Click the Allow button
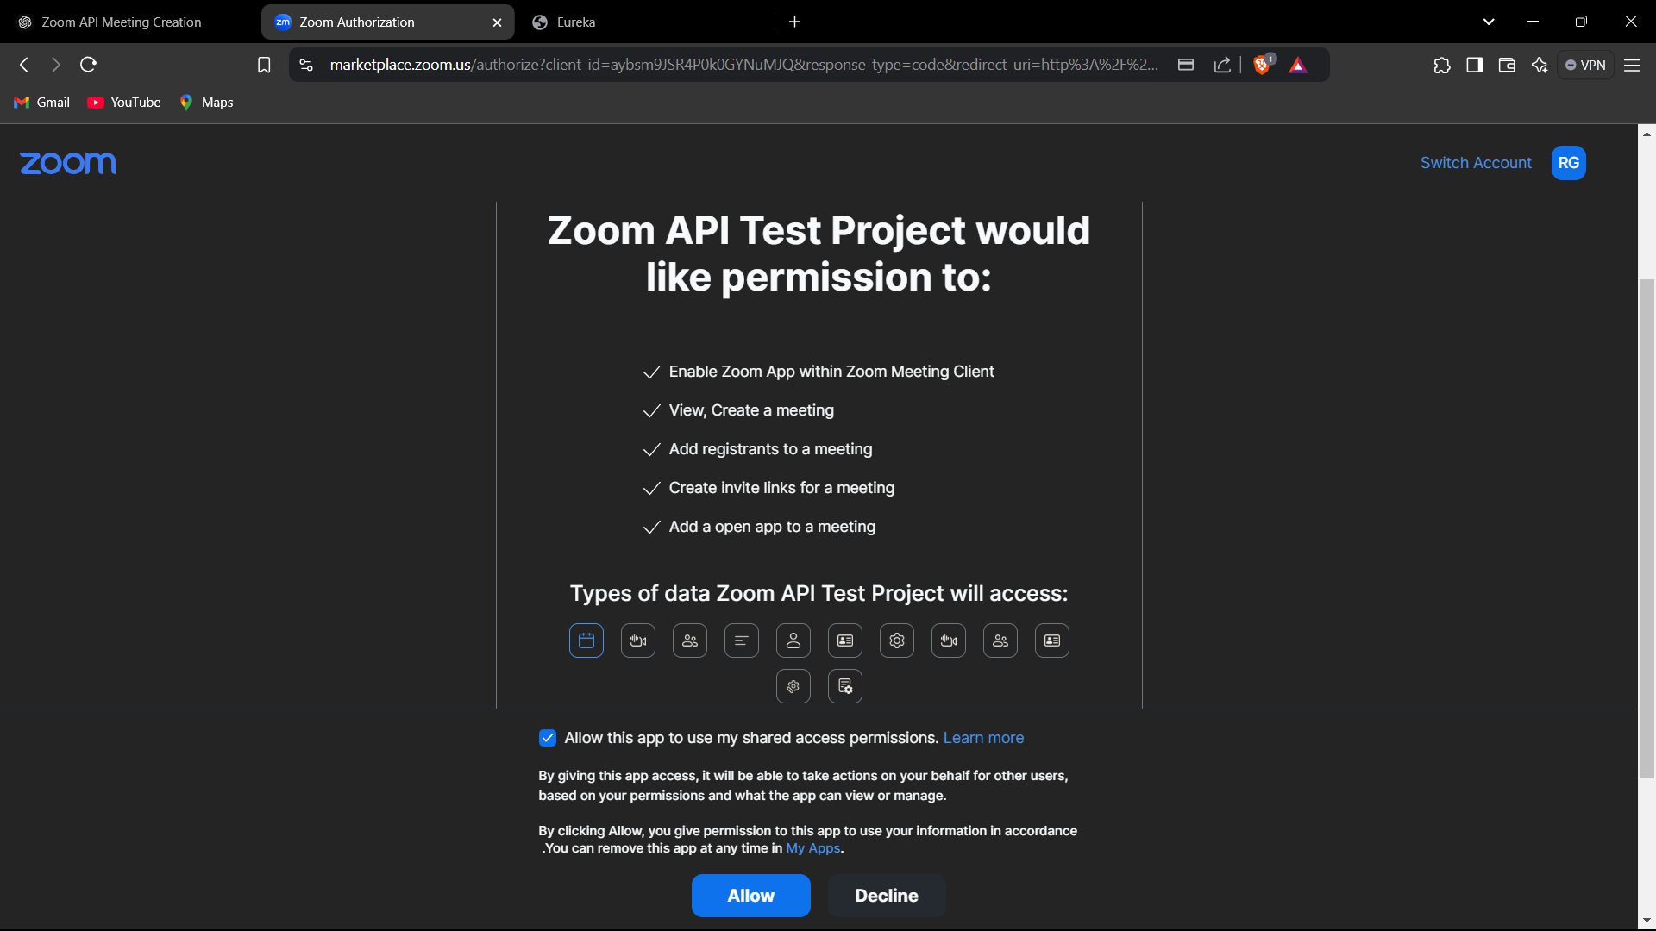The image size is (1656, 931). [x=750, y=896]
